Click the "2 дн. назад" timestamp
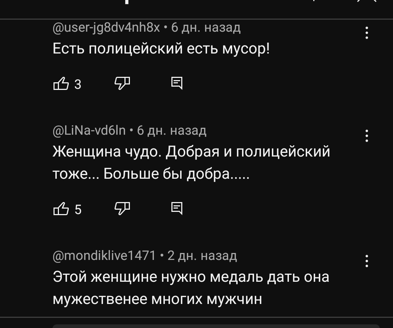This screenshot has width=393, height=328. (202, 256)
